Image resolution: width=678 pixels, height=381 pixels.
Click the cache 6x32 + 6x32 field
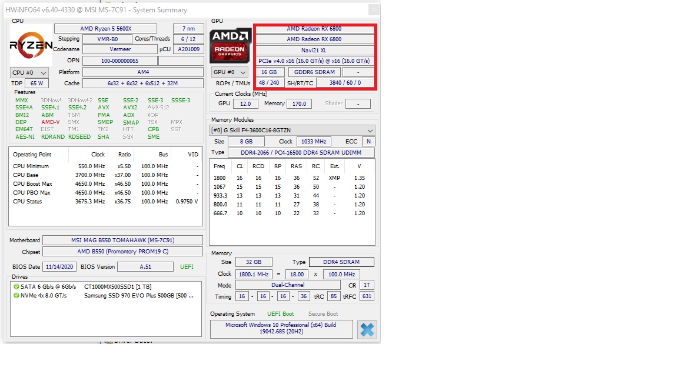(x=143, y=83)
